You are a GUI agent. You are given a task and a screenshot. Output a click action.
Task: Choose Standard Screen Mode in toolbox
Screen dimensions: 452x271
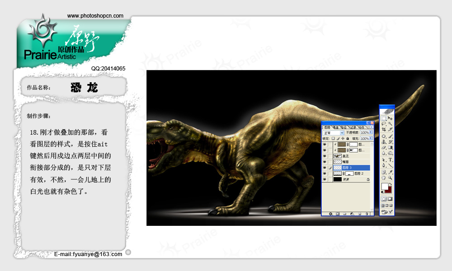(x=383, y=206)
